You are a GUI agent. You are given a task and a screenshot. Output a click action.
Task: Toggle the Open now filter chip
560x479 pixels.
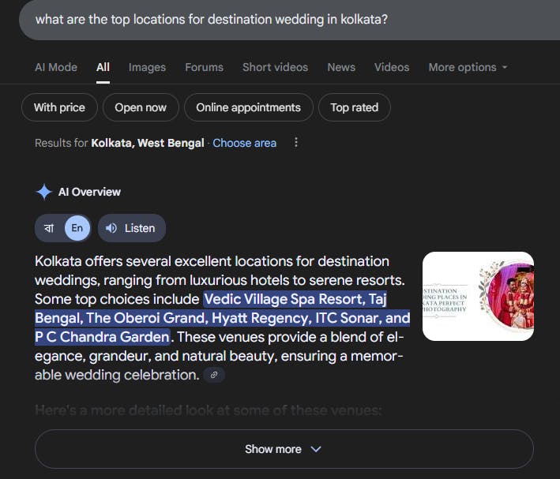point(141,107)
